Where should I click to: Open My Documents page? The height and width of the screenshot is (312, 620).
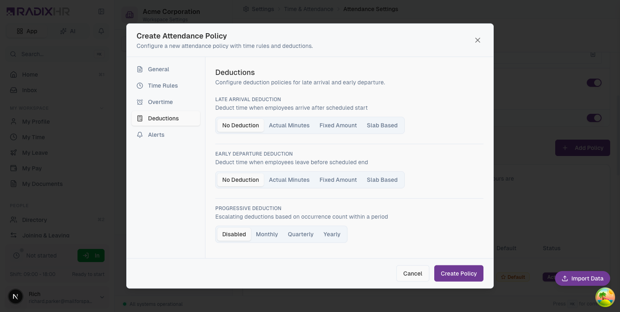click(x=57, y=184)
